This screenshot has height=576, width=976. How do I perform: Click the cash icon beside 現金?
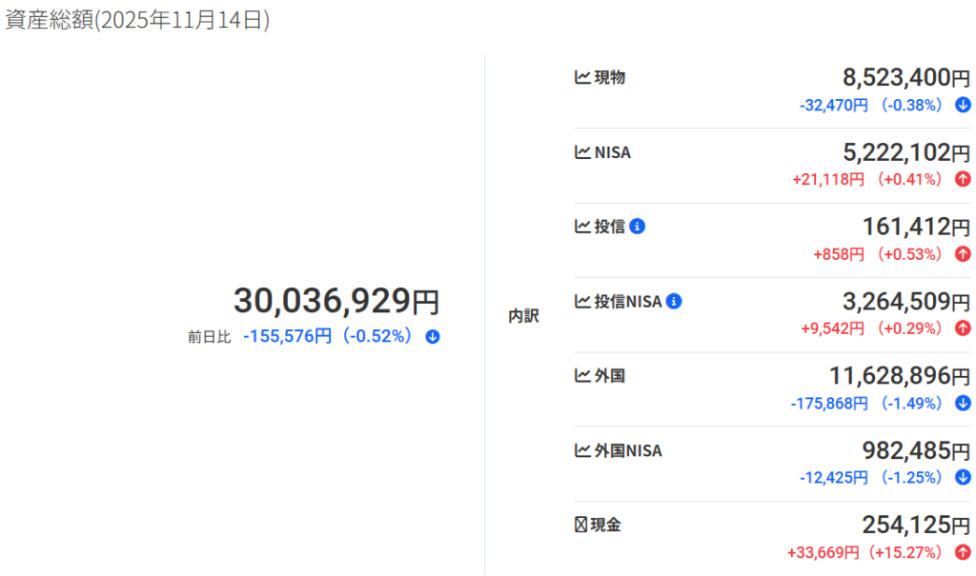(x=581, y=525)
